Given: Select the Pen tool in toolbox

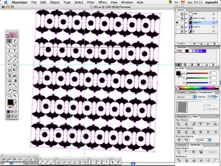Looking at the screenshot, I should (x=9, y=51).
